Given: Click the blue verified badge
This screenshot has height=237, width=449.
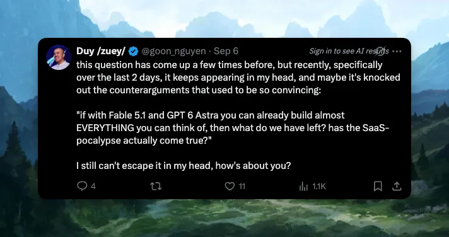Looking at the screenshot, I should (133, 52).
